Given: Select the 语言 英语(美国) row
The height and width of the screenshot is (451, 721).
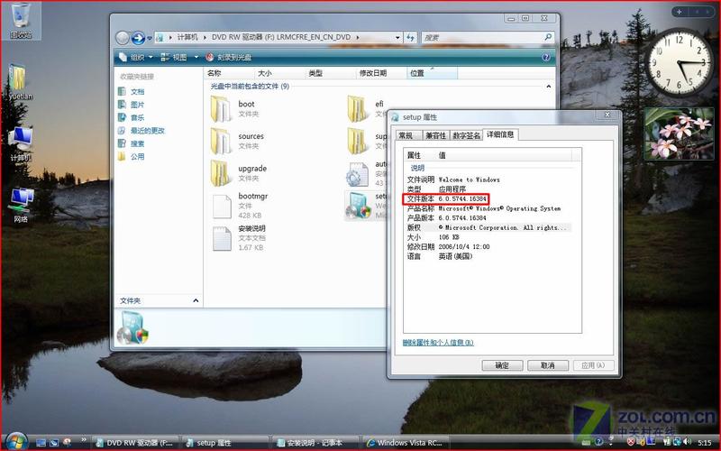Looking at the screenshot, I should (440, 256).
